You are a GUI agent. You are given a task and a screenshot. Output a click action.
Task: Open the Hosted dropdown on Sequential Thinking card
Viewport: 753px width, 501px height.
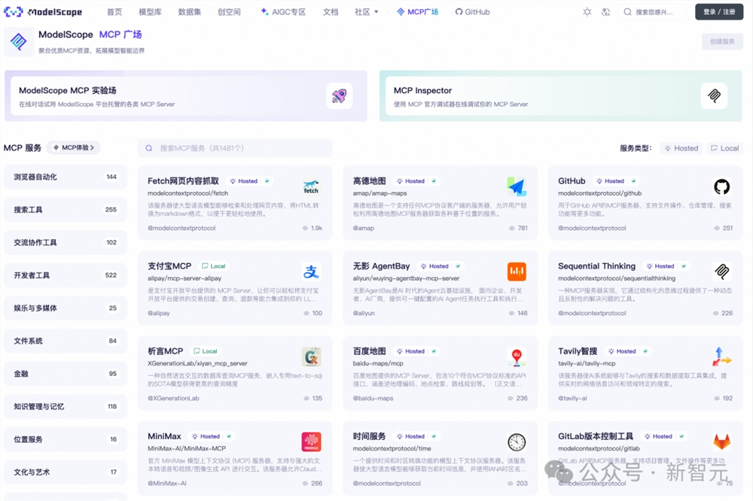point(666,266)
